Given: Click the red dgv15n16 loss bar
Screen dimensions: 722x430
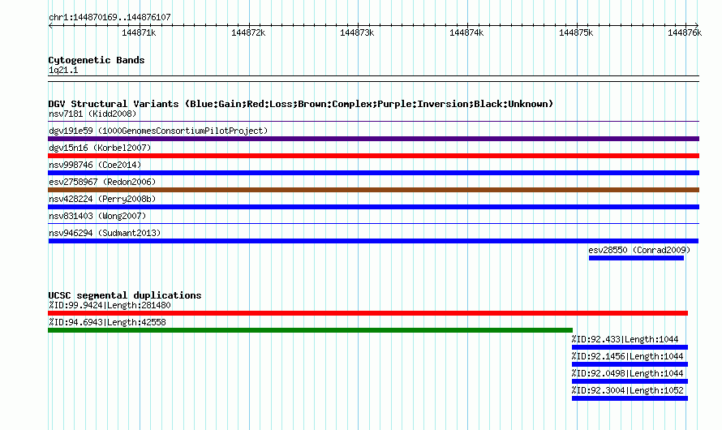Looking at the screenshot, I should point(373,156).
